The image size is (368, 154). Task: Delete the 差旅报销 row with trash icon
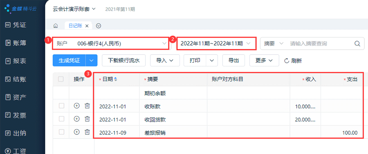(87, 132)
